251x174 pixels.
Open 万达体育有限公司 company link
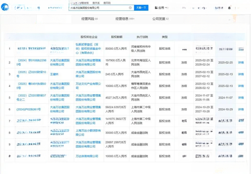click(x=87, y=156)
